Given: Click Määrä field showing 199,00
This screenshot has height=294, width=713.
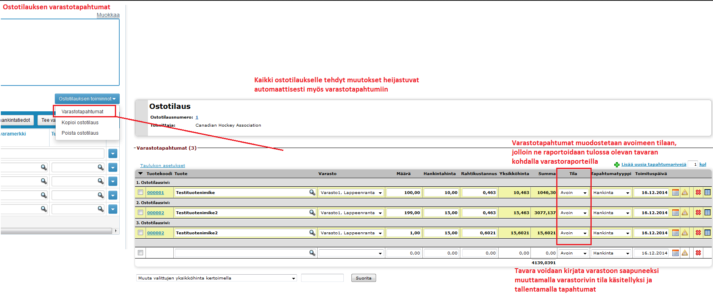Looking at the screenshot, I should click(x=404, y=213).
